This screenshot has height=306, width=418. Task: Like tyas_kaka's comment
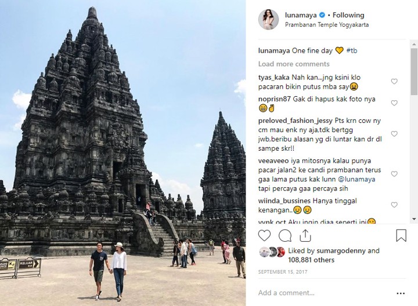click(394, 81)
